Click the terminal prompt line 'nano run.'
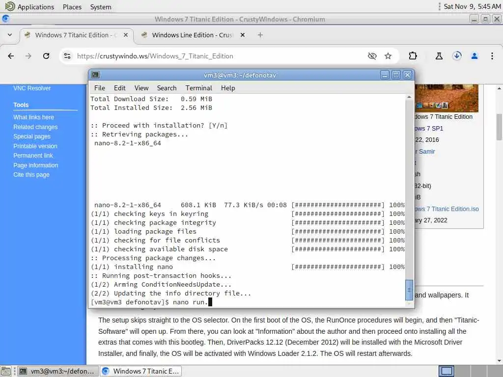 point(151,302)
